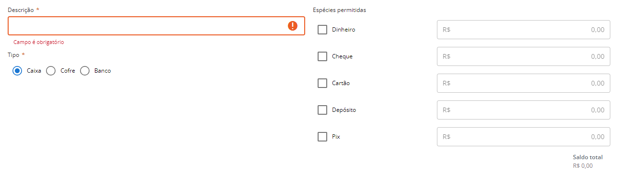Click the Tipo field label
The height and width of the screenshot is (185, 618).
[13, 55]
